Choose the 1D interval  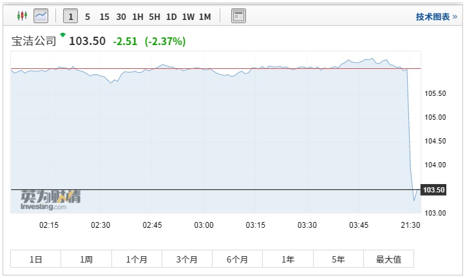[x=171, y=16]
